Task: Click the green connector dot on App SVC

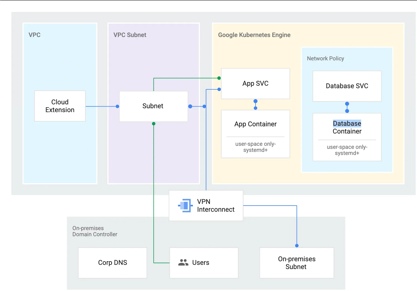Action: coord(219,78)
